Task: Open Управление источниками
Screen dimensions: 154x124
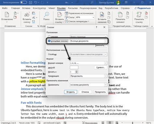Action: (79, 13)
